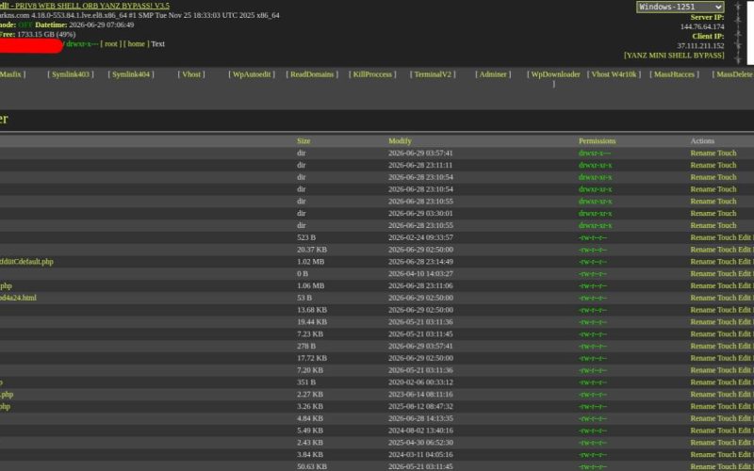Viewport: 754px width, 471px height.
Task: Open the Symlink404 tool
Action: pyautogui.click(x=131, y=74)
